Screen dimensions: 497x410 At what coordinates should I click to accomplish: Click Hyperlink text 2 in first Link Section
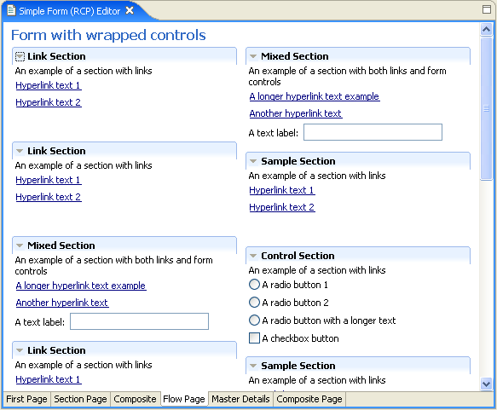[49, 102]
